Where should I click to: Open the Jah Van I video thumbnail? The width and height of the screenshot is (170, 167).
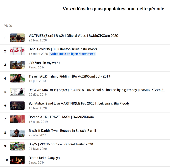pyautogui.click(x=17, y=65)
